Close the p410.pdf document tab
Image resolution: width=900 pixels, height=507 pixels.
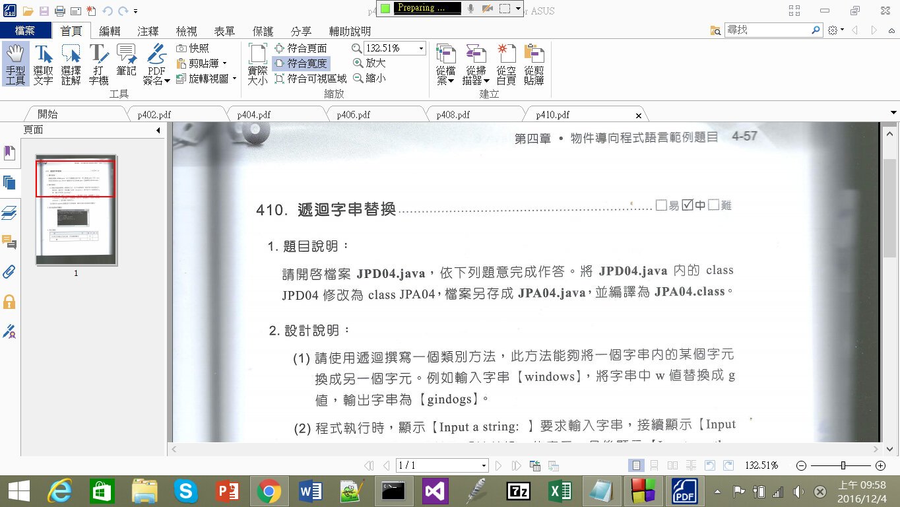[x=638, y=116]
